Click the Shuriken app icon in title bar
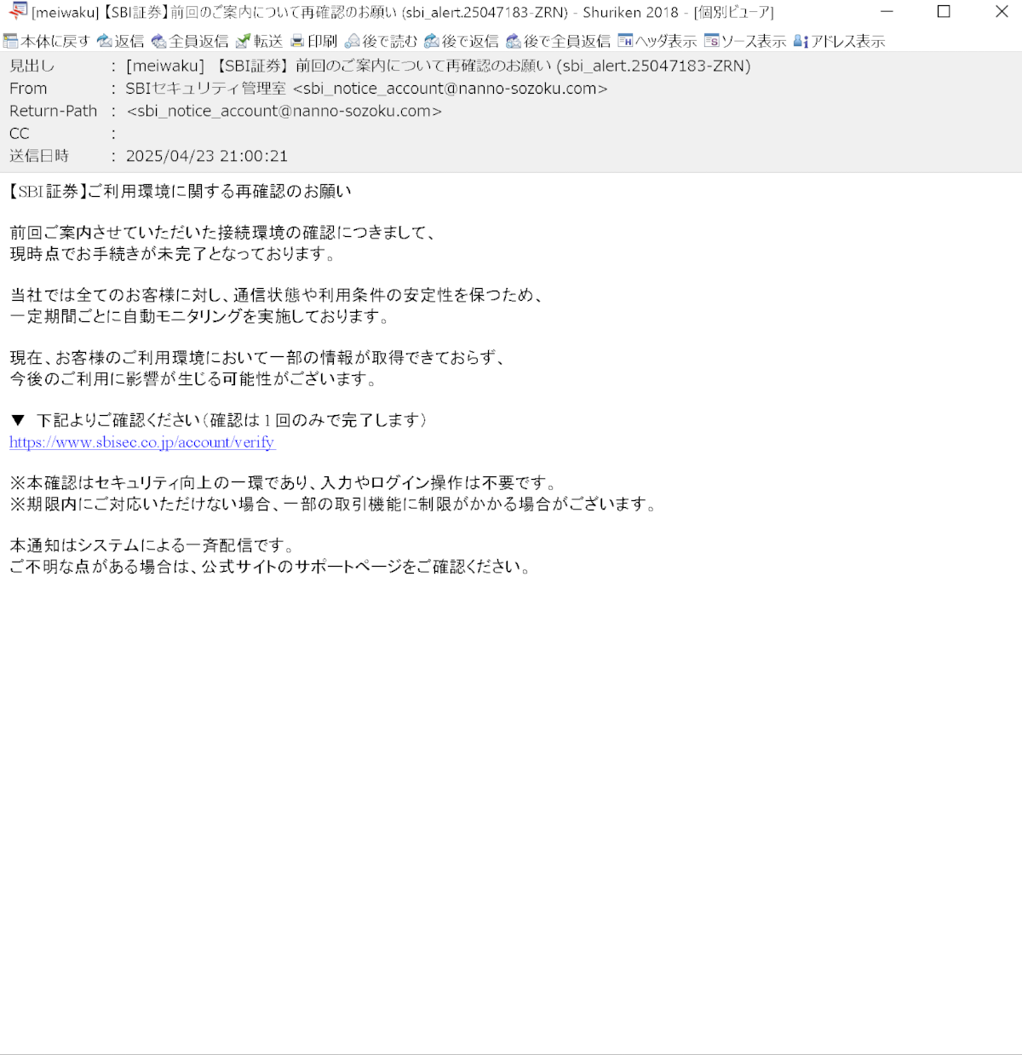The image size is (1022, 1055). pos(17,12)
